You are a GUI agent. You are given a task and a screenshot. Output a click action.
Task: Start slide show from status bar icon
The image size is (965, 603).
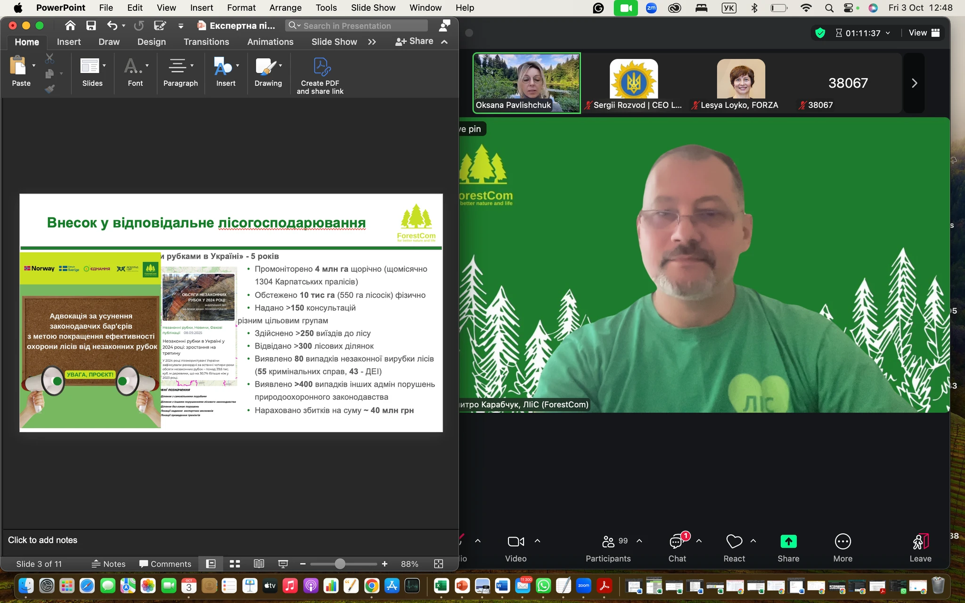(283, 564)
